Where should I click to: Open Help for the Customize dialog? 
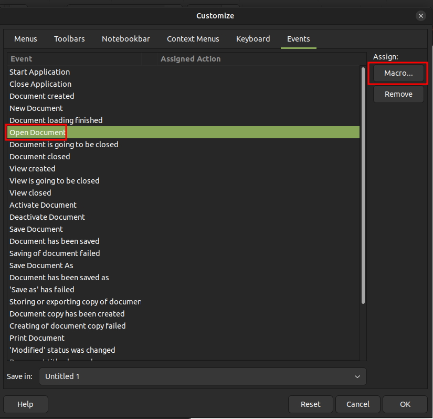[25, 404]
